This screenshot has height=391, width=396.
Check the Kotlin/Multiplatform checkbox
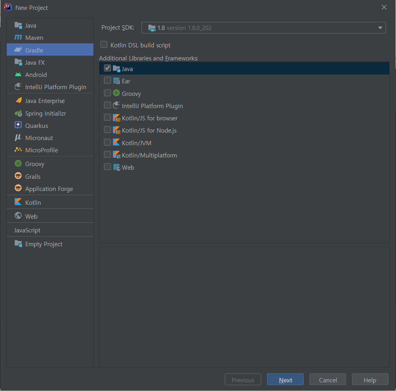(107, 154)
